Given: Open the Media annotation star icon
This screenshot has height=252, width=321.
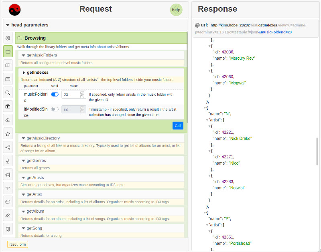Looking at the screenshot, I should point(7,133).
